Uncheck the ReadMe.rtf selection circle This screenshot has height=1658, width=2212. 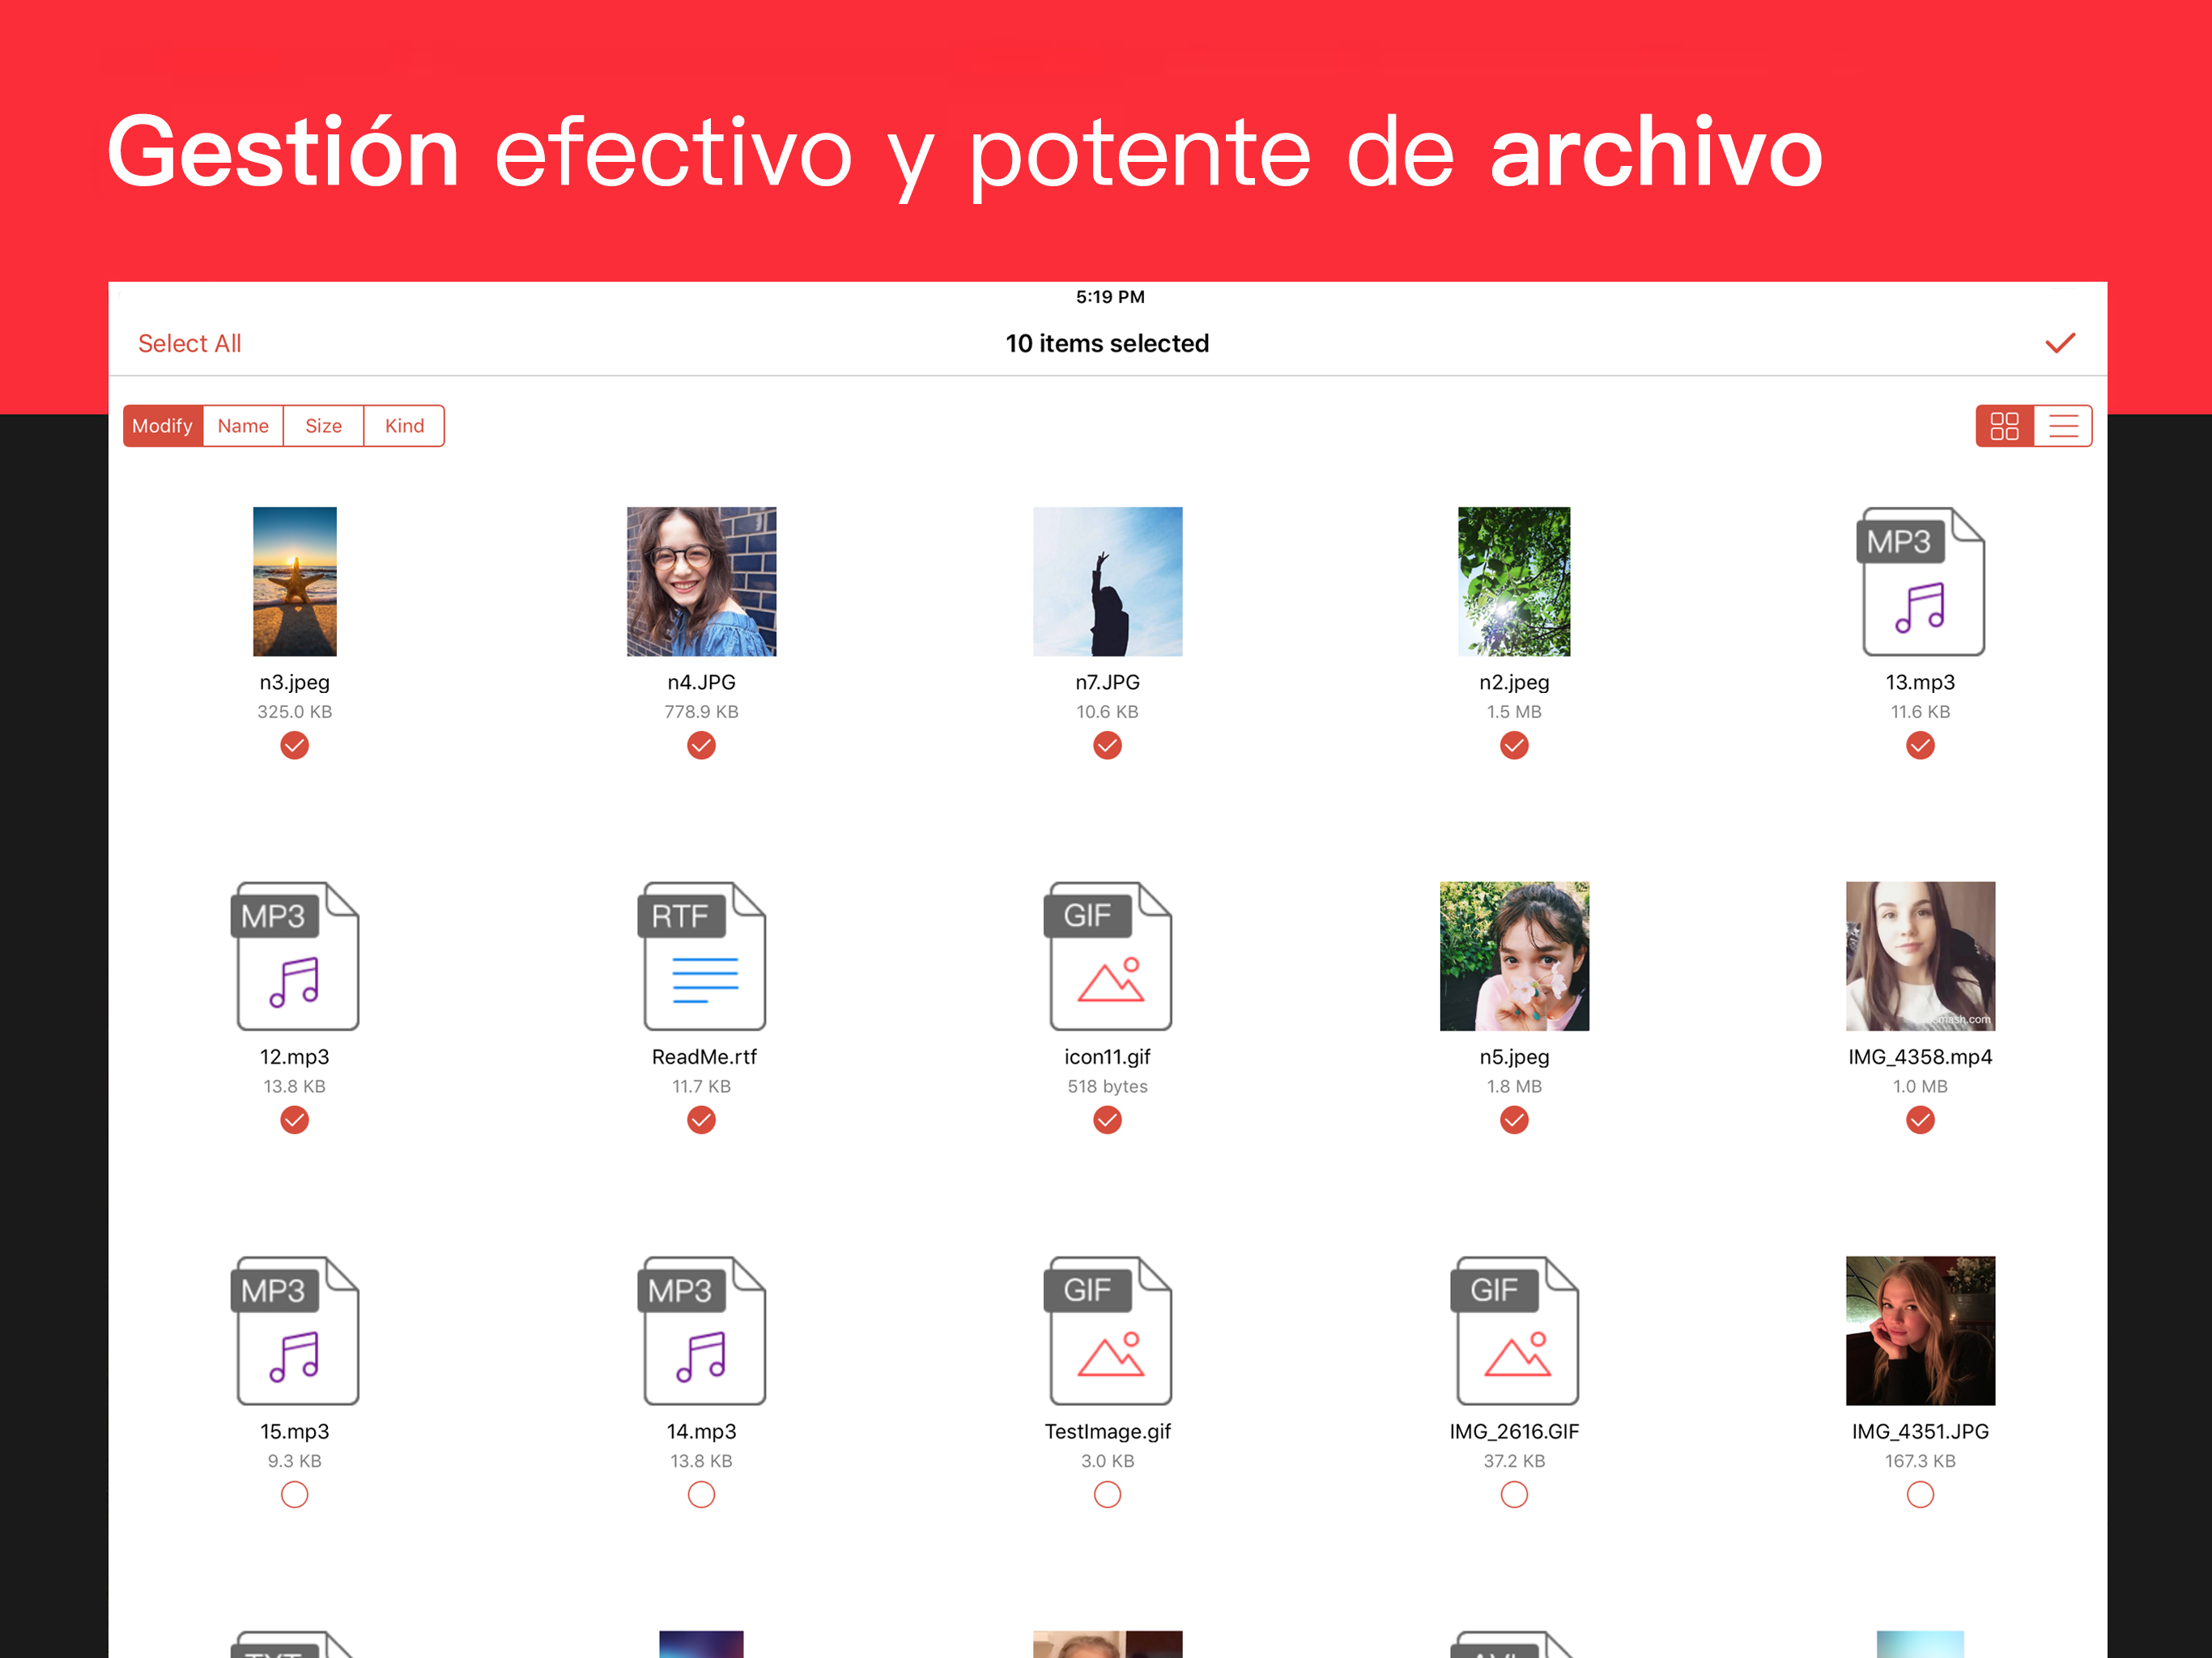pyautogui.click(x=702, y=1120)
